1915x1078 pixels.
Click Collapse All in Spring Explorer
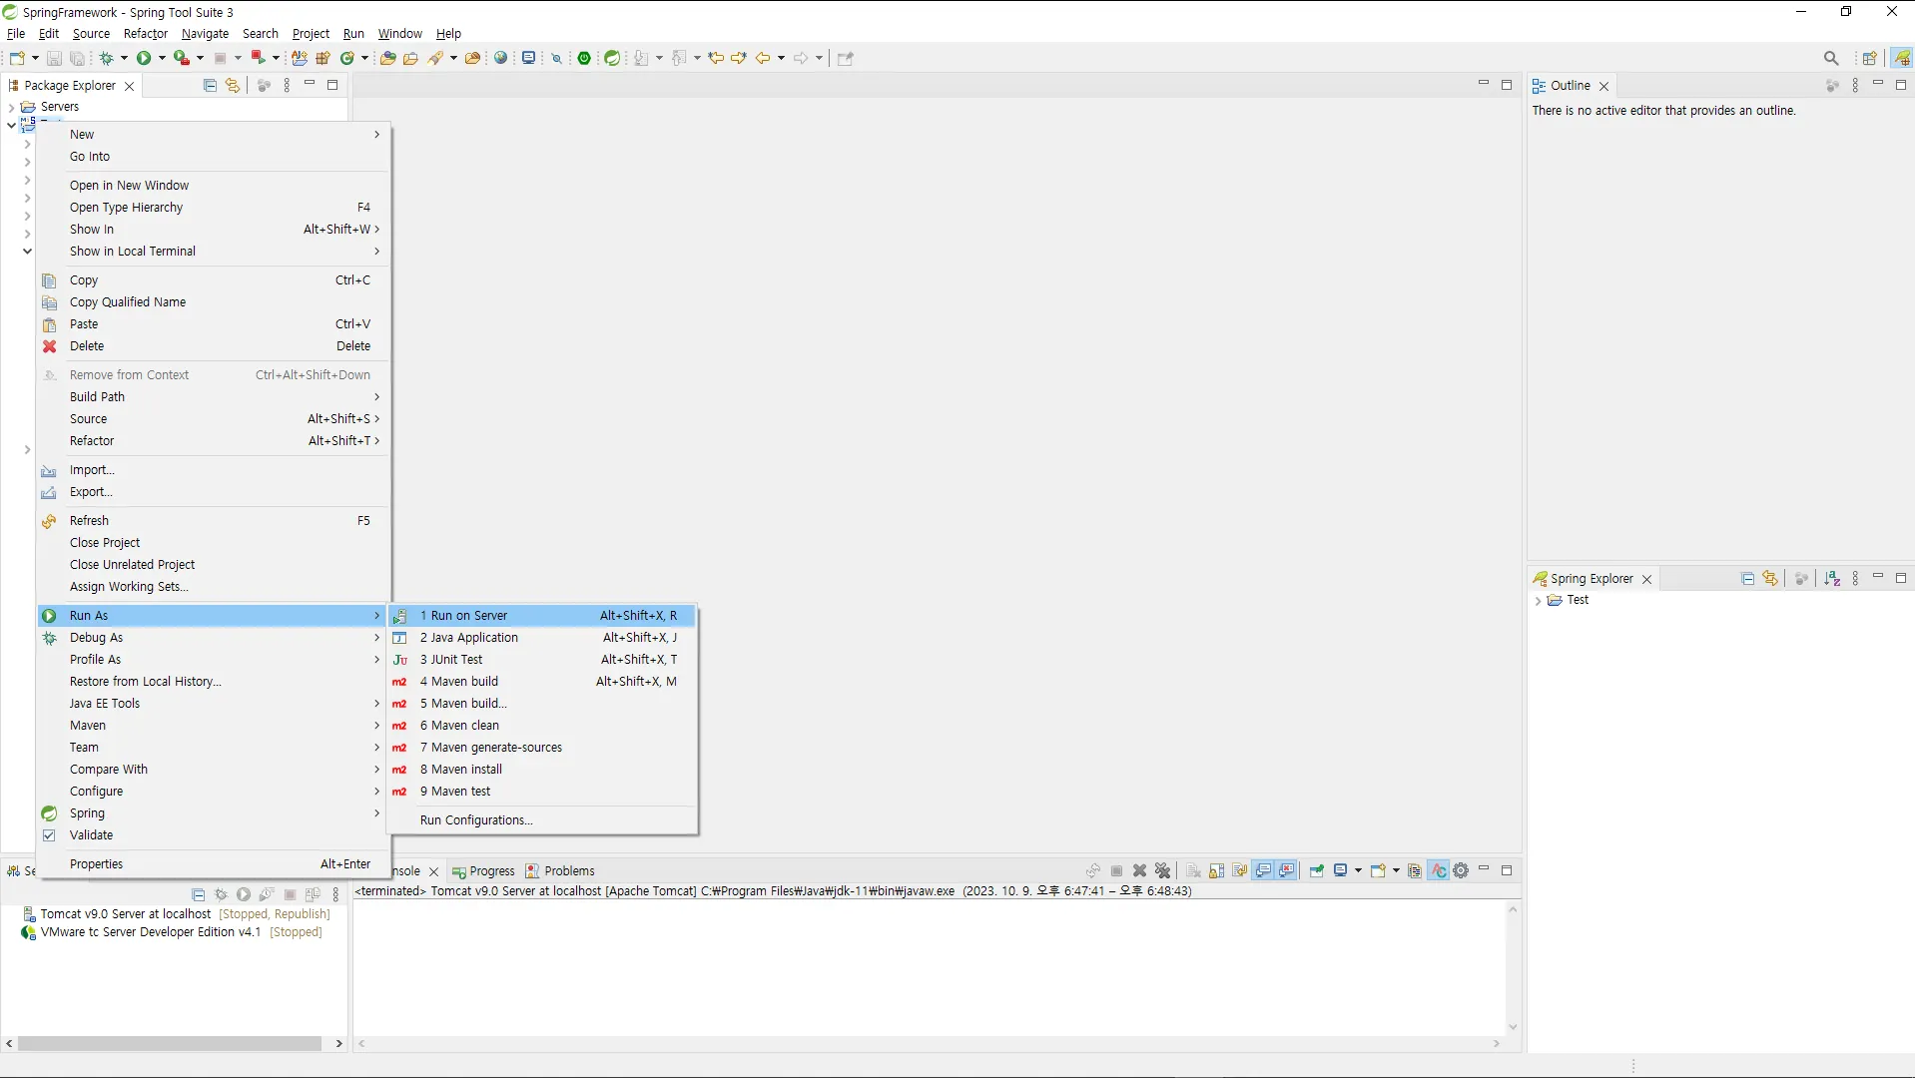point(1747,578)
